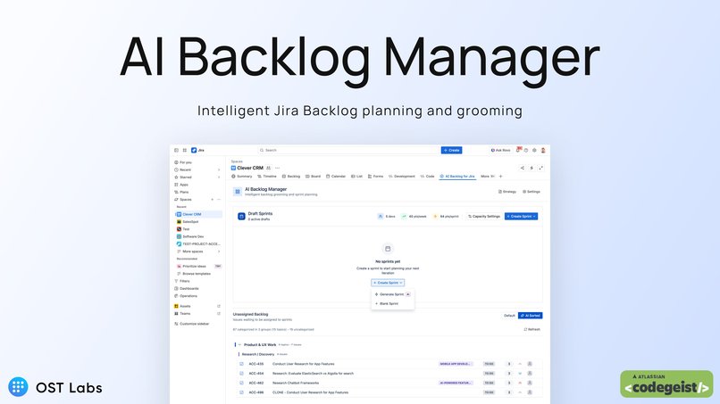Click the team members icon beside Clever CRM
This screenshot has height=404, width=720.
[269, 168]
